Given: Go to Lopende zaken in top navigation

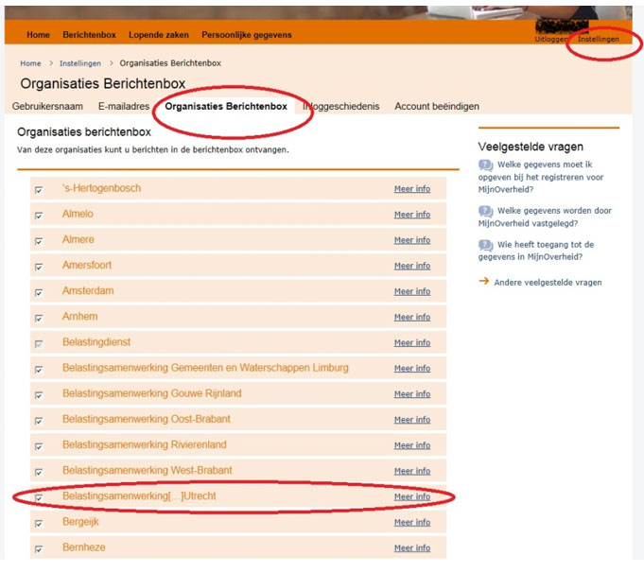Looking at the screenshot, I should (158, 35).
